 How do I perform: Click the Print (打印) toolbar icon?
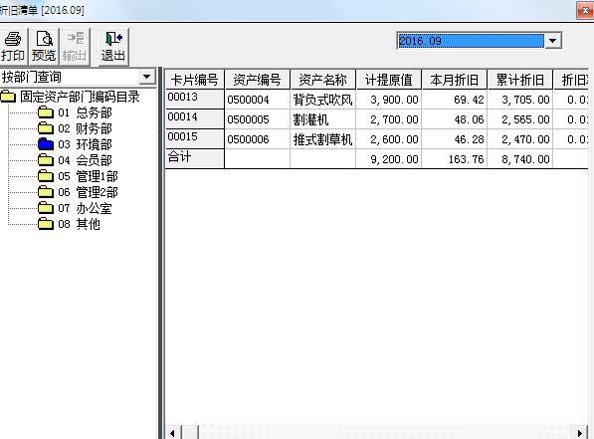[13, 47]
